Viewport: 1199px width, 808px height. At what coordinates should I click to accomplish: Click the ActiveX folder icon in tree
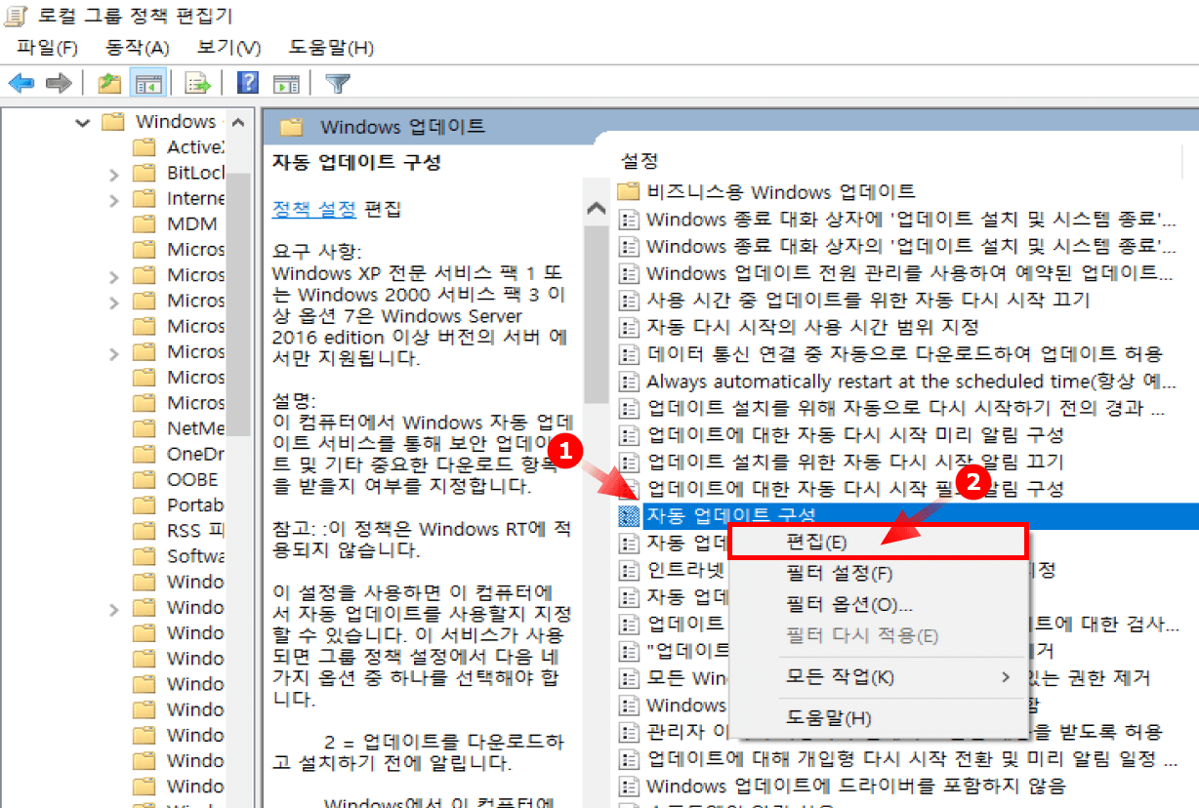(x=145, y=147)
